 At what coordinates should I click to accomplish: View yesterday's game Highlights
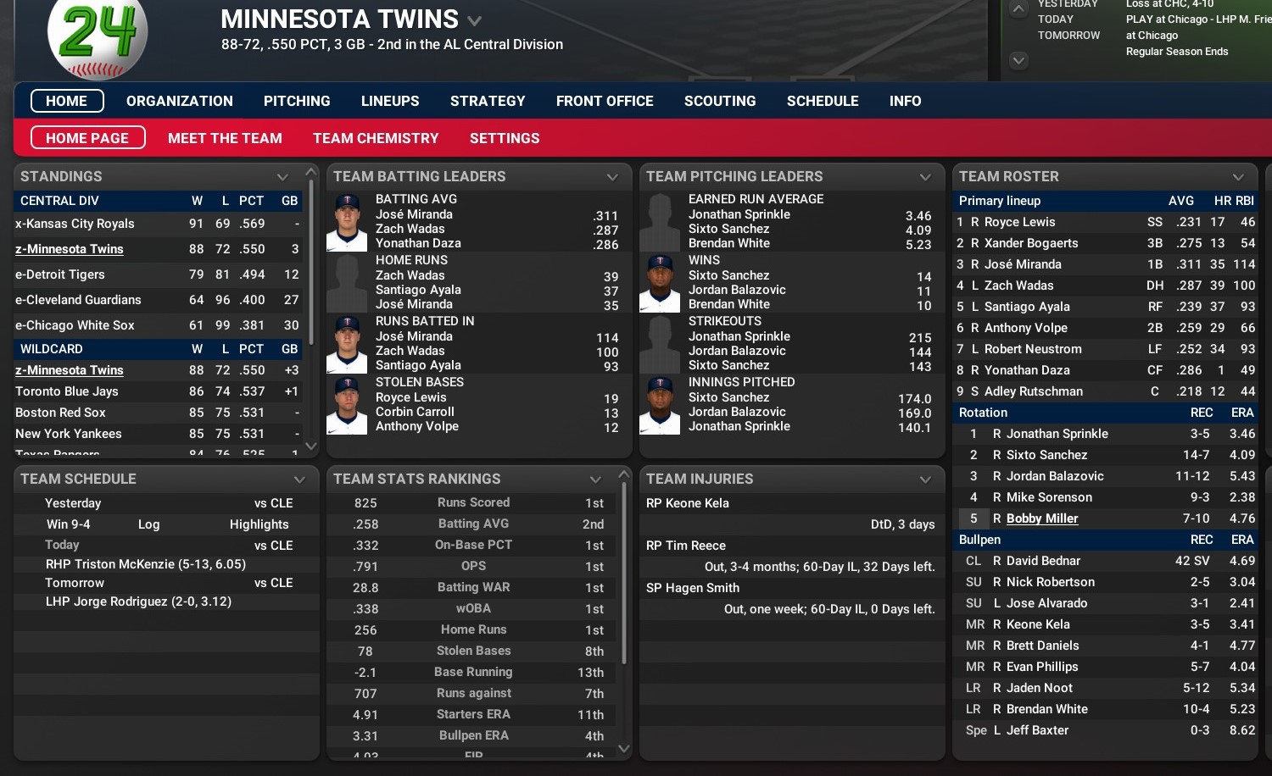point(259,524)
